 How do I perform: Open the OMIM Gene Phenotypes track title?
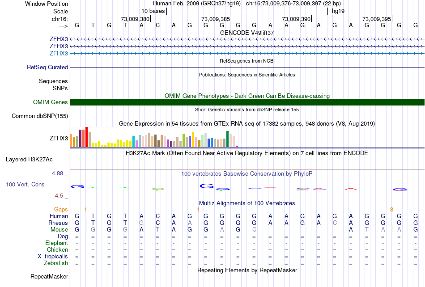[247, 96]
